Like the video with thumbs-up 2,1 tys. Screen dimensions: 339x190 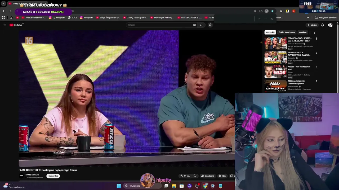pyautogui.click(x=185, y=176)
